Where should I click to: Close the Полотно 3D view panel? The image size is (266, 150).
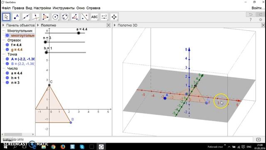point(263,25)
